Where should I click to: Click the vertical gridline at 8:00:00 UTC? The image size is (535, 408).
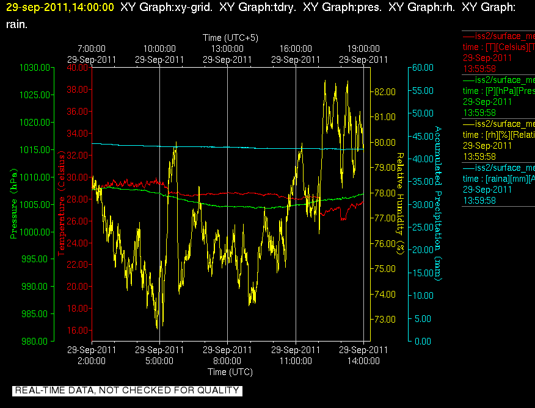(228, 204)
